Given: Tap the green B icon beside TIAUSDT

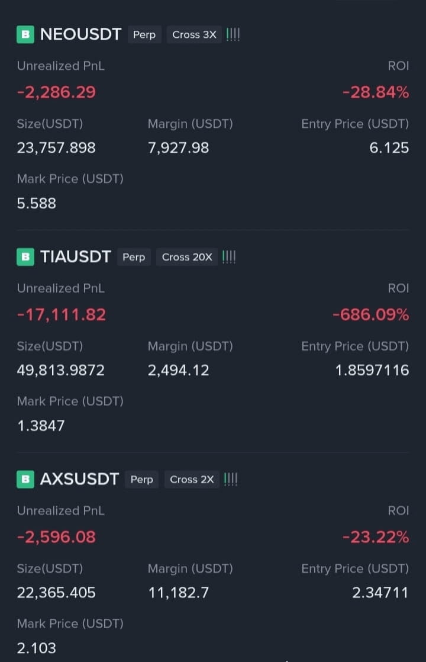Looking at the screenshot, I should click(25, 257).
